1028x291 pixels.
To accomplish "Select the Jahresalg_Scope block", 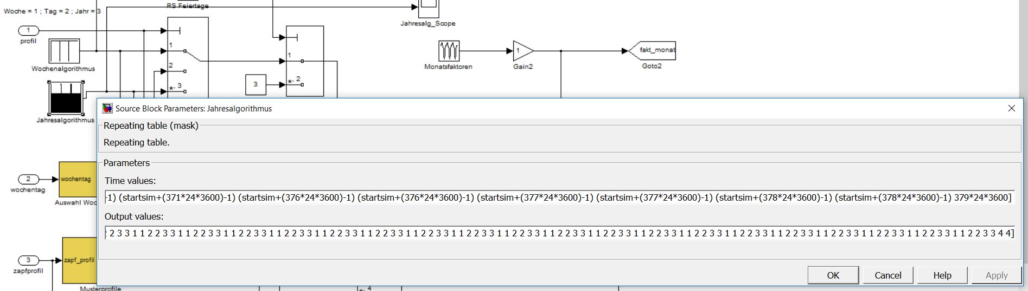I will 428,8.
